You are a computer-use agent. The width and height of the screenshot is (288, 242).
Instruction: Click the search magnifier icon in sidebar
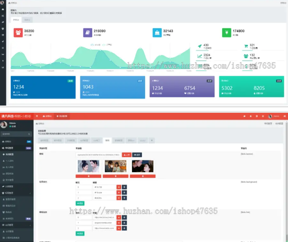(x=29, y=134)
